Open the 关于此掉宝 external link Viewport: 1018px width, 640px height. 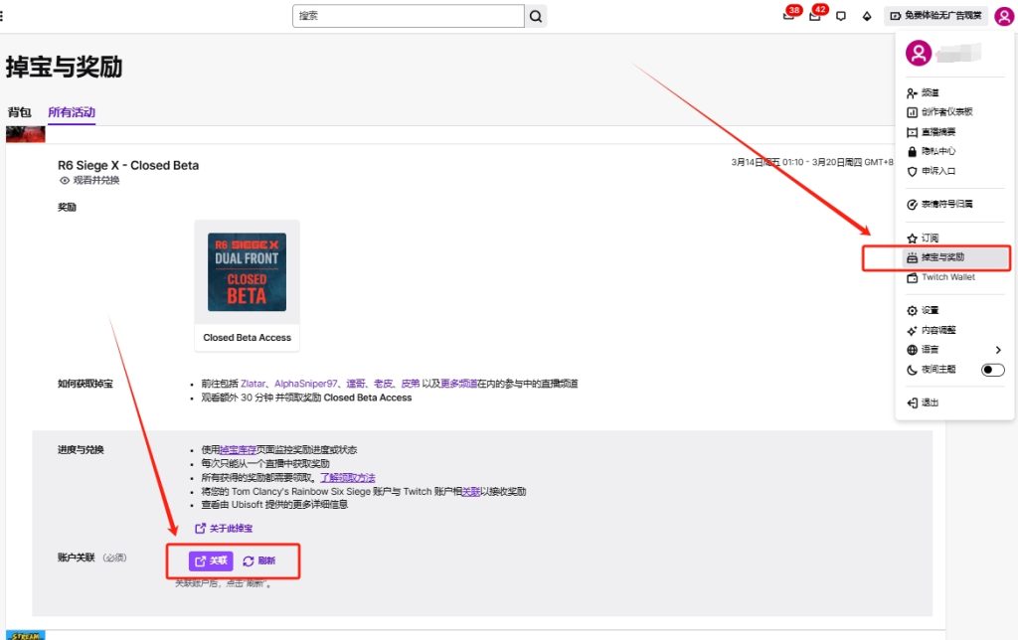click(x=224, y=529)
